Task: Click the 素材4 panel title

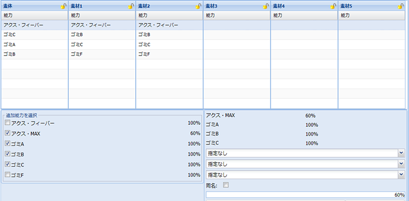Action: tap(279, 6)
